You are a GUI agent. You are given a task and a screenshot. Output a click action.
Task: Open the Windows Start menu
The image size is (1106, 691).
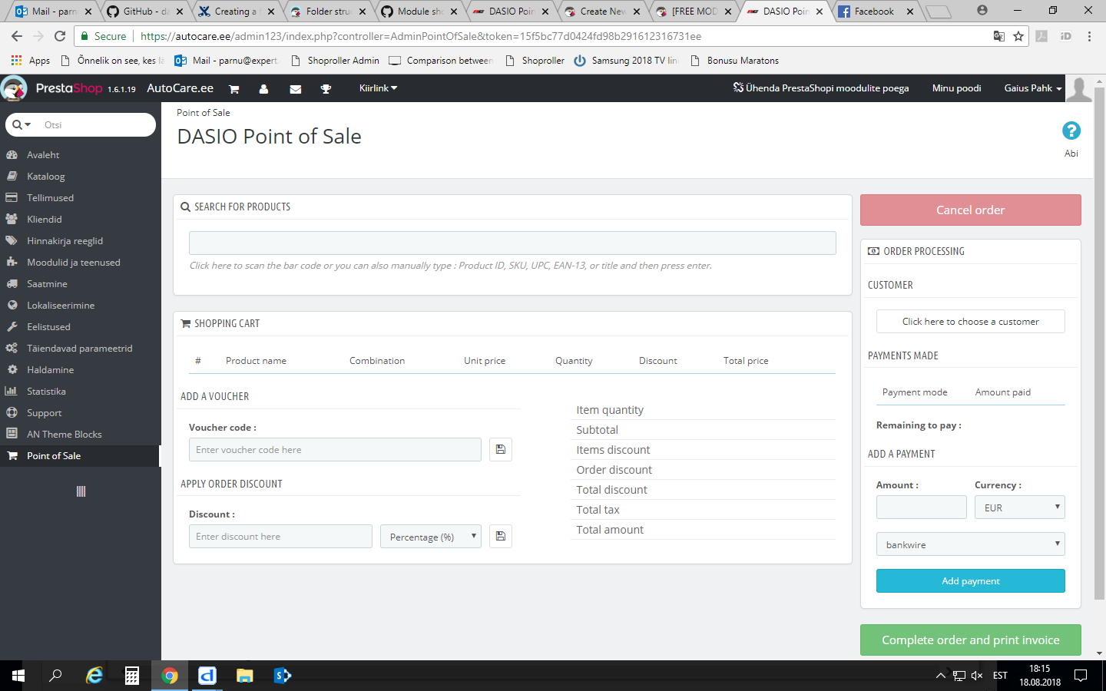[x=18, y=676]
